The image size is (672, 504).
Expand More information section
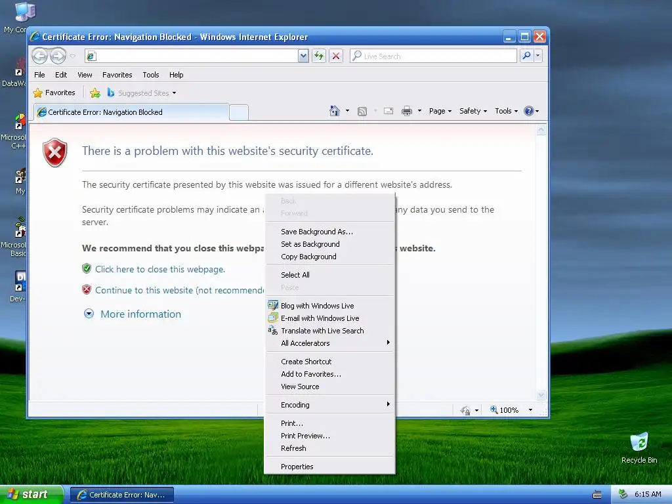(133, 314)
